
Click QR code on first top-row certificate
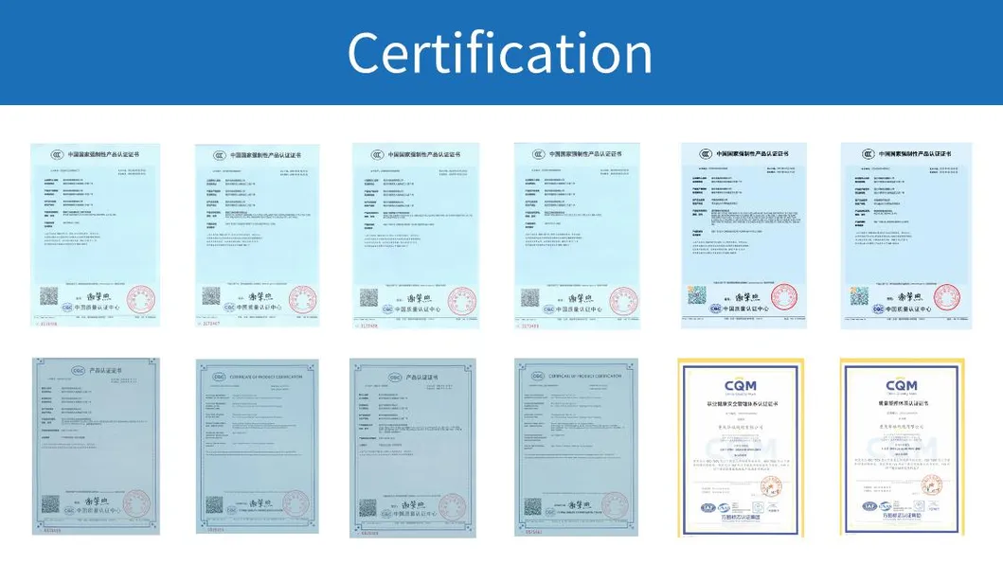coord(45,295)
